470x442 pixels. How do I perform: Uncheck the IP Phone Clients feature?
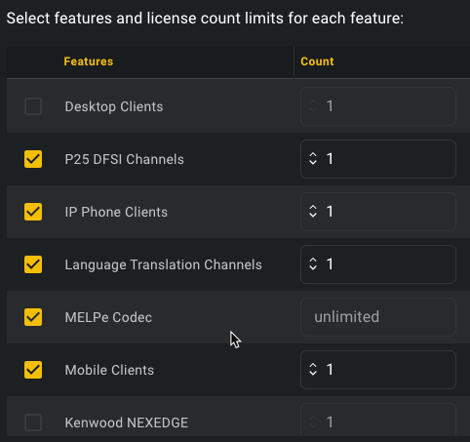coord(33,212)
